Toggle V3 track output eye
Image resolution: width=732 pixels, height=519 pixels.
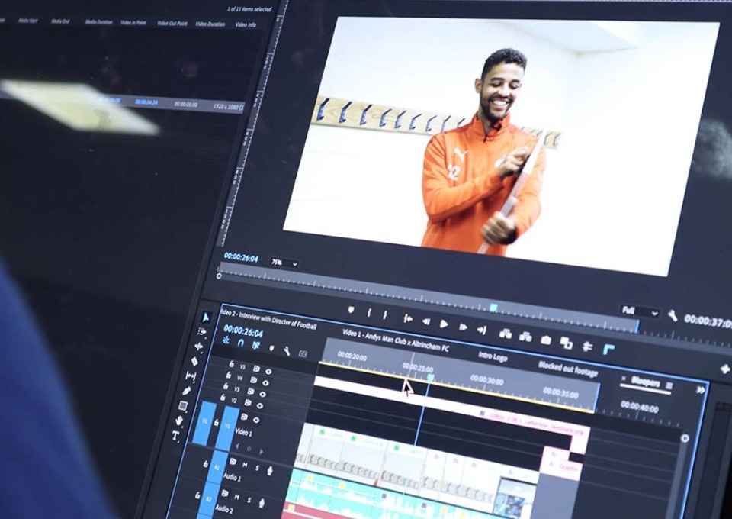(263, 395)
